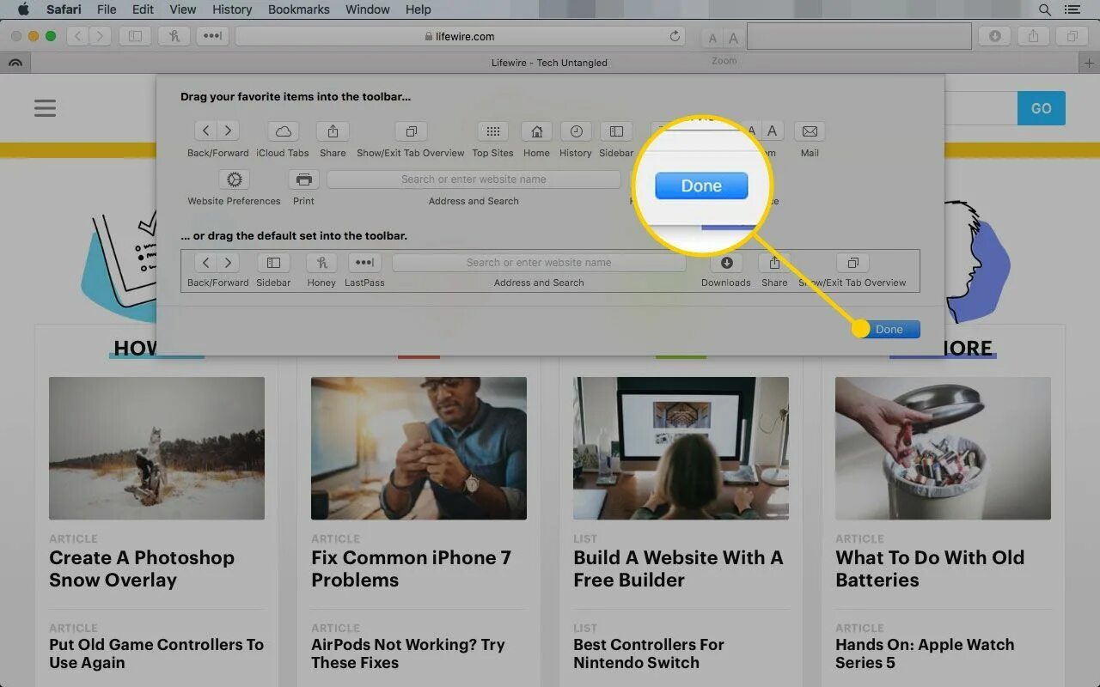Open the Bookmarks menu
Image resolution: width=1100 pixels, height=687 pixels.
(x=298, y=9)
